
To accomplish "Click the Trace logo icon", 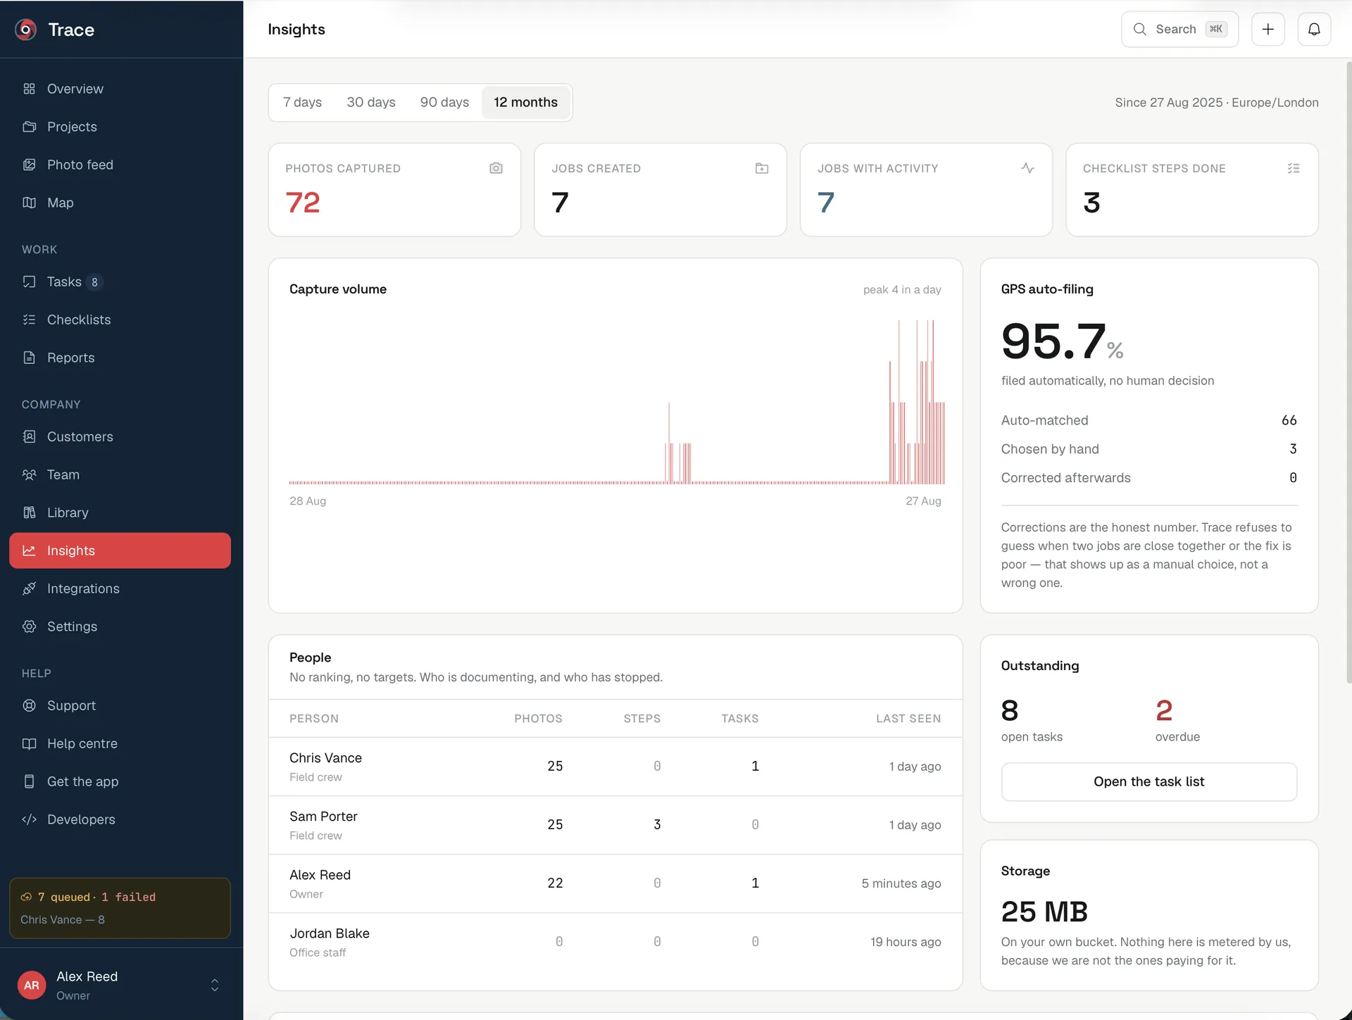I will (26, 30).
